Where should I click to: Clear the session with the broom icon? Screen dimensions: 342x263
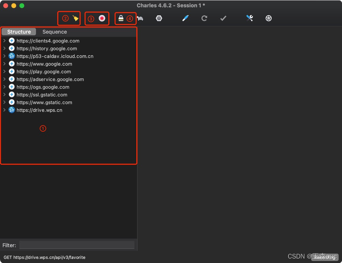[x=76, y=18]
